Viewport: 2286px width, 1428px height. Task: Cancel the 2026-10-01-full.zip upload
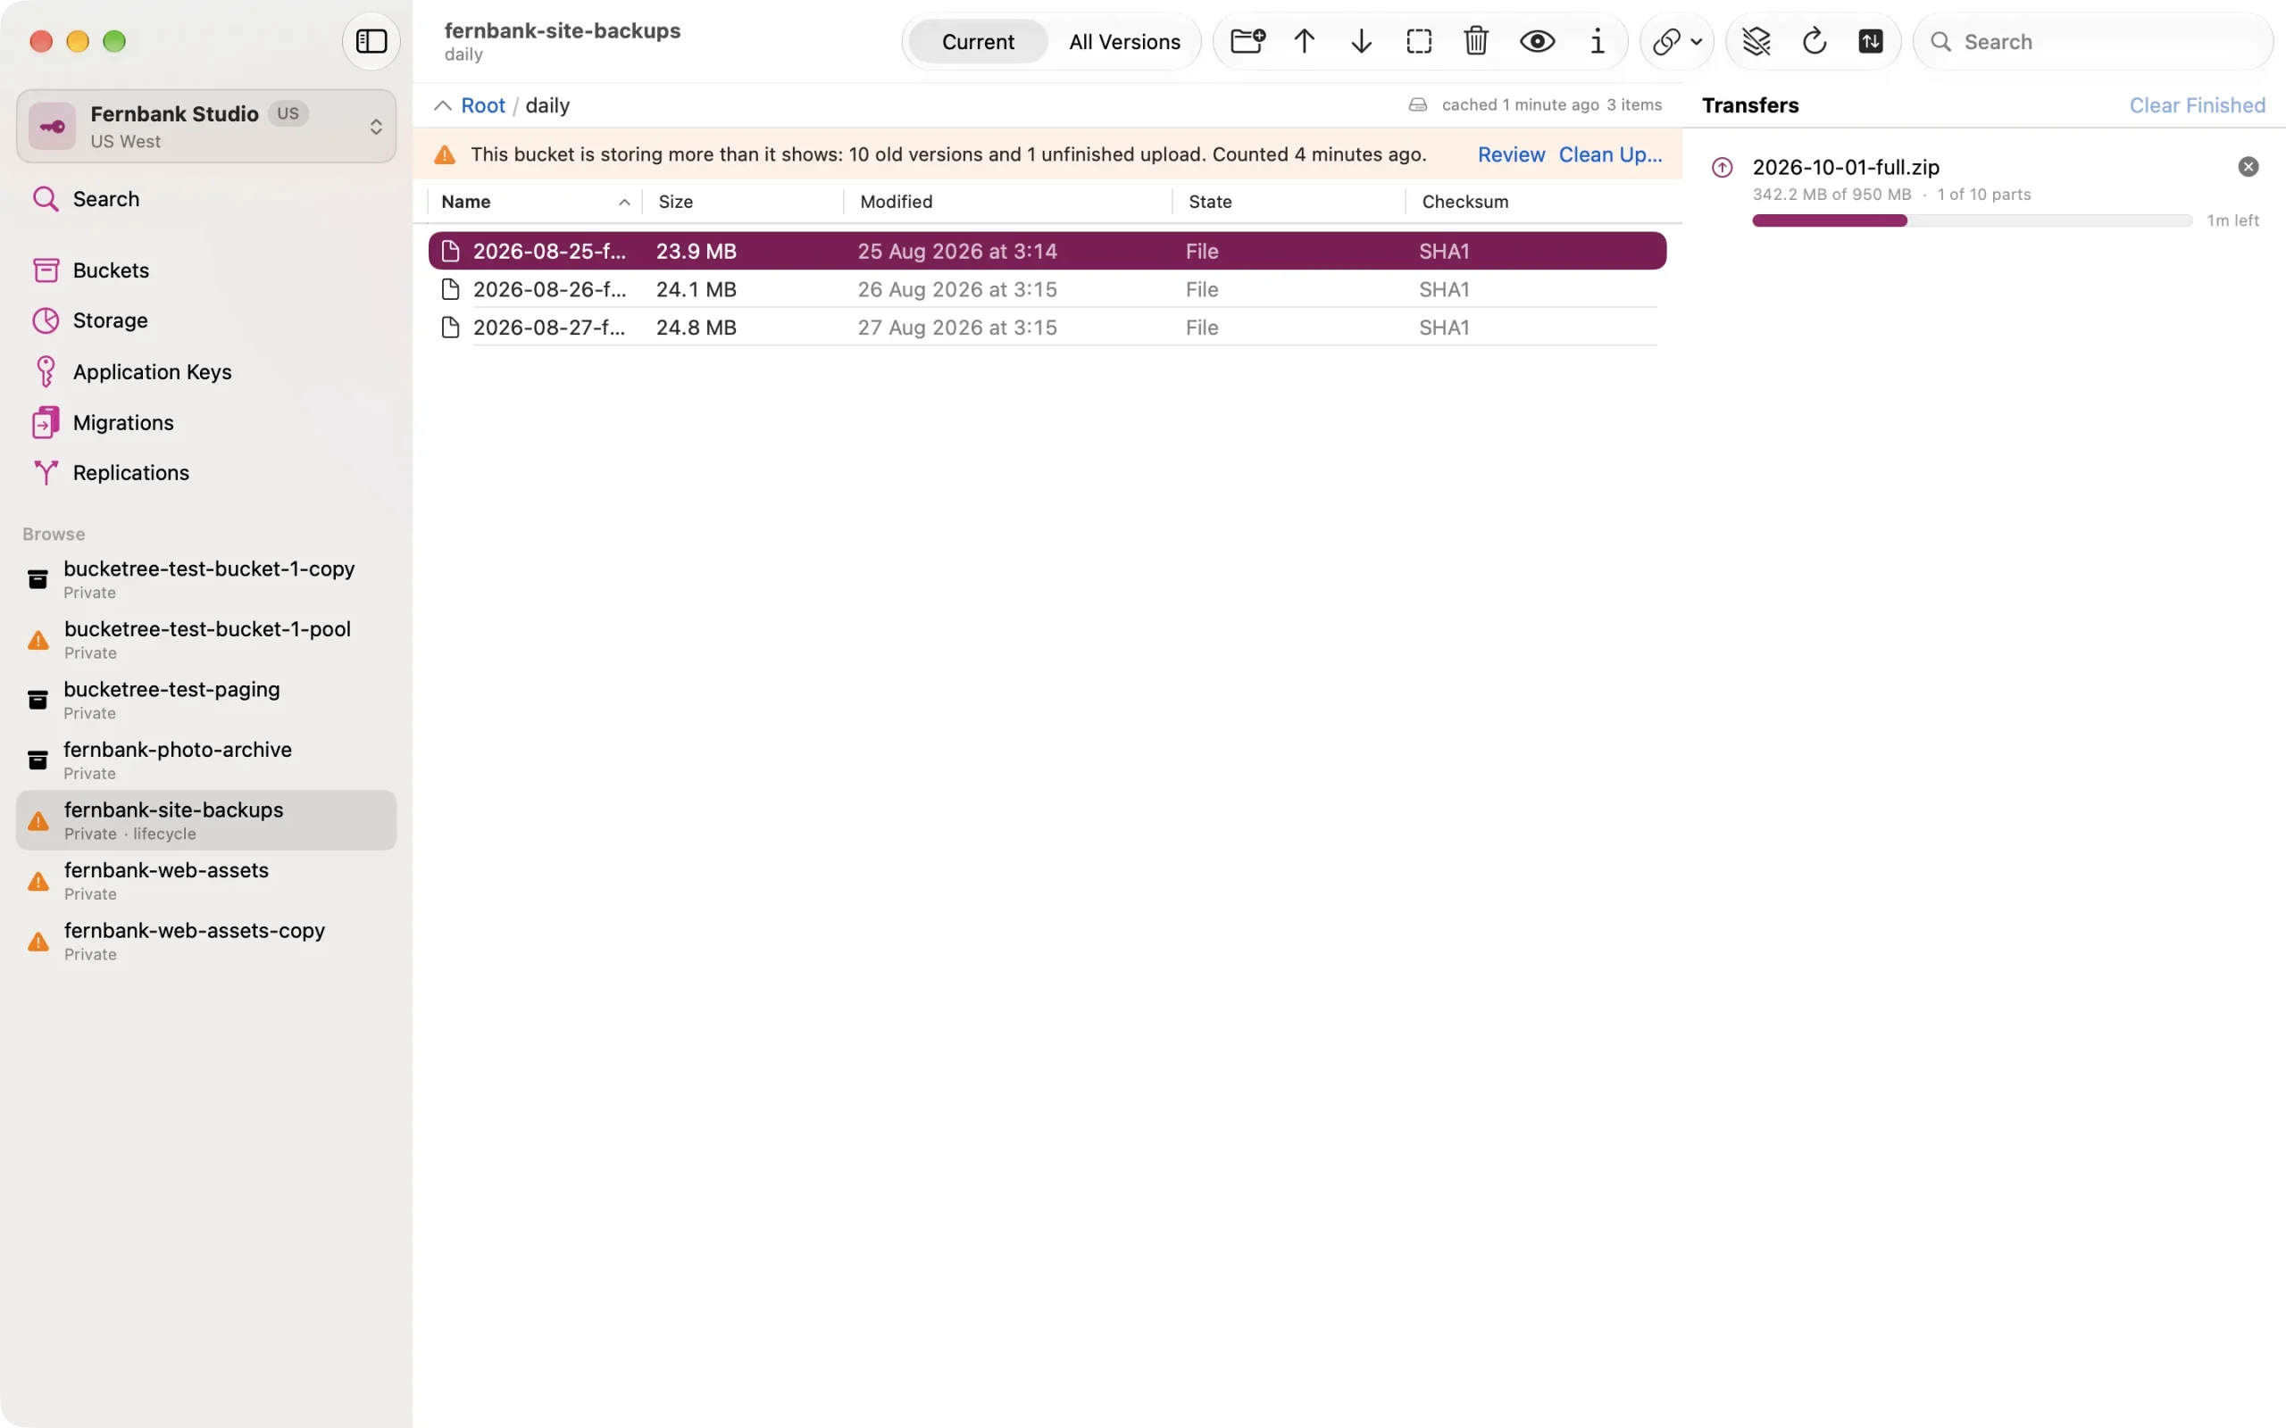coord(2248,167)
